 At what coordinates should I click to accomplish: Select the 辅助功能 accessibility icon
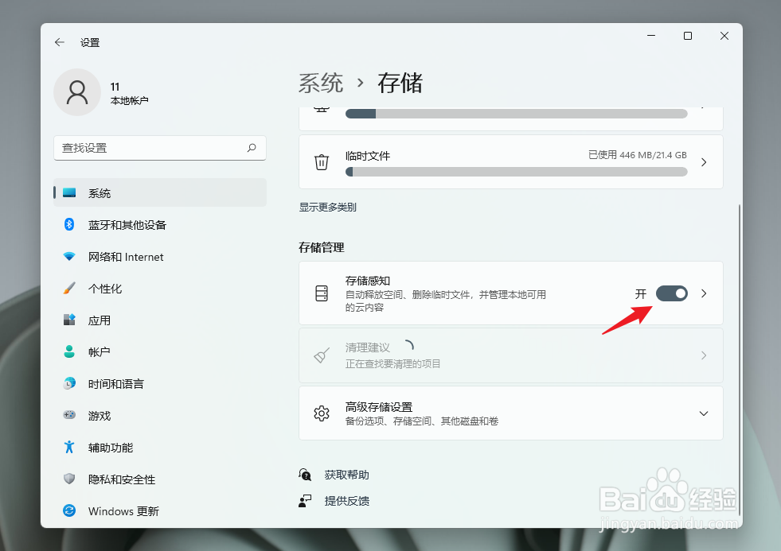[70, 447]
